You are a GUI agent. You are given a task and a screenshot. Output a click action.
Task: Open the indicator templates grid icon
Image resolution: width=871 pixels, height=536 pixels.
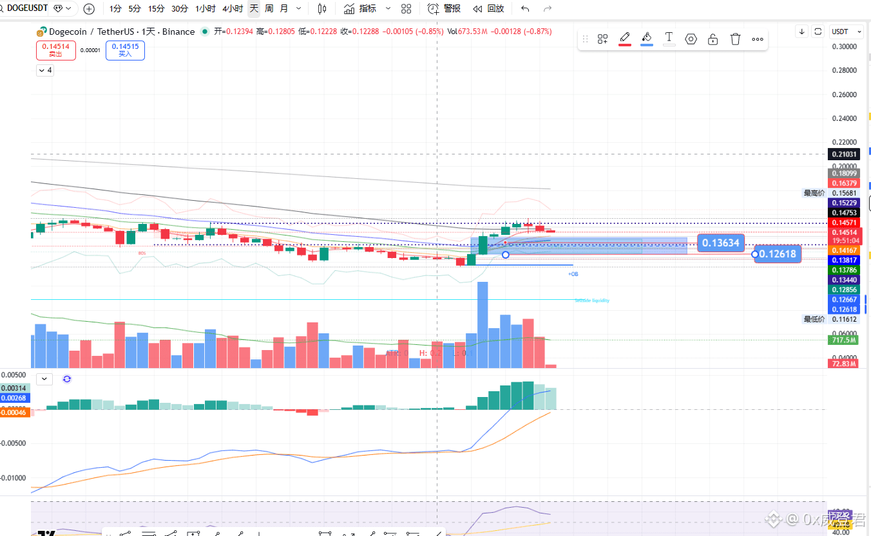(x=406, y=9)
